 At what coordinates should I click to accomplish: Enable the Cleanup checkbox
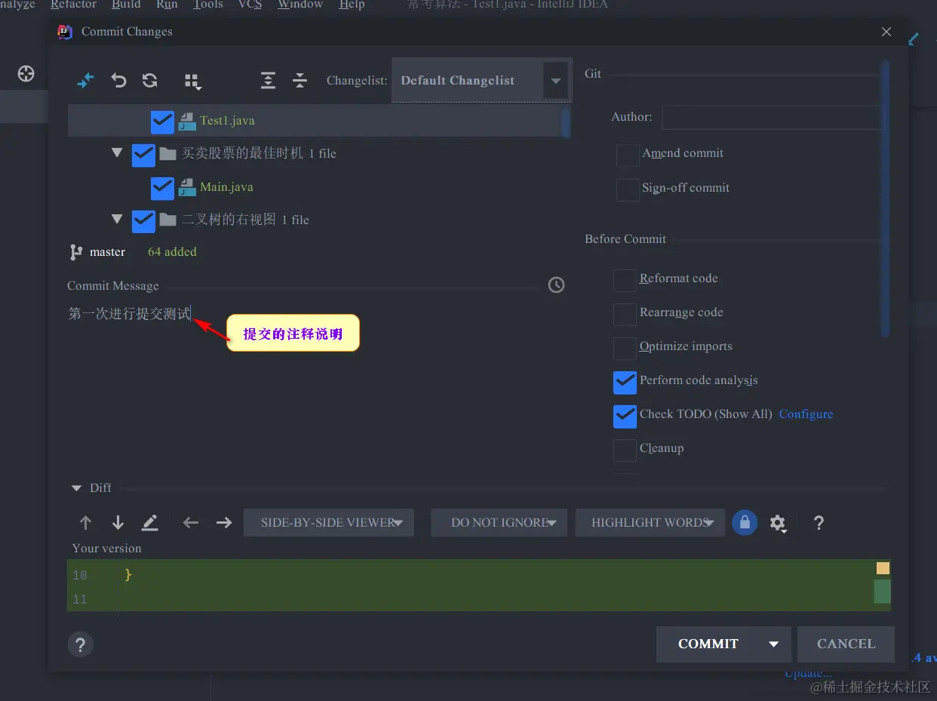pyautogui.click(x=625, y=449)
